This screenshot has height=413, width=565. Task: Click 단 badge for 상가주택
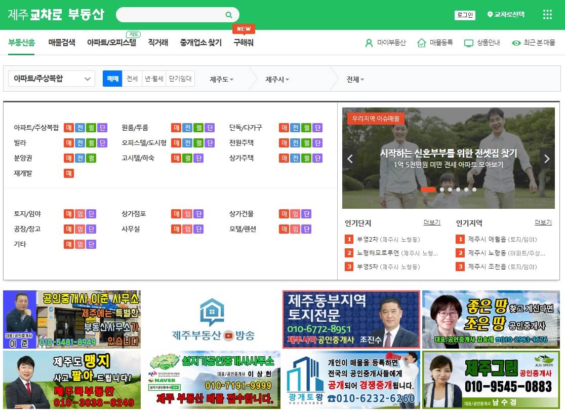pyautogui.click(x=317, y=158)
